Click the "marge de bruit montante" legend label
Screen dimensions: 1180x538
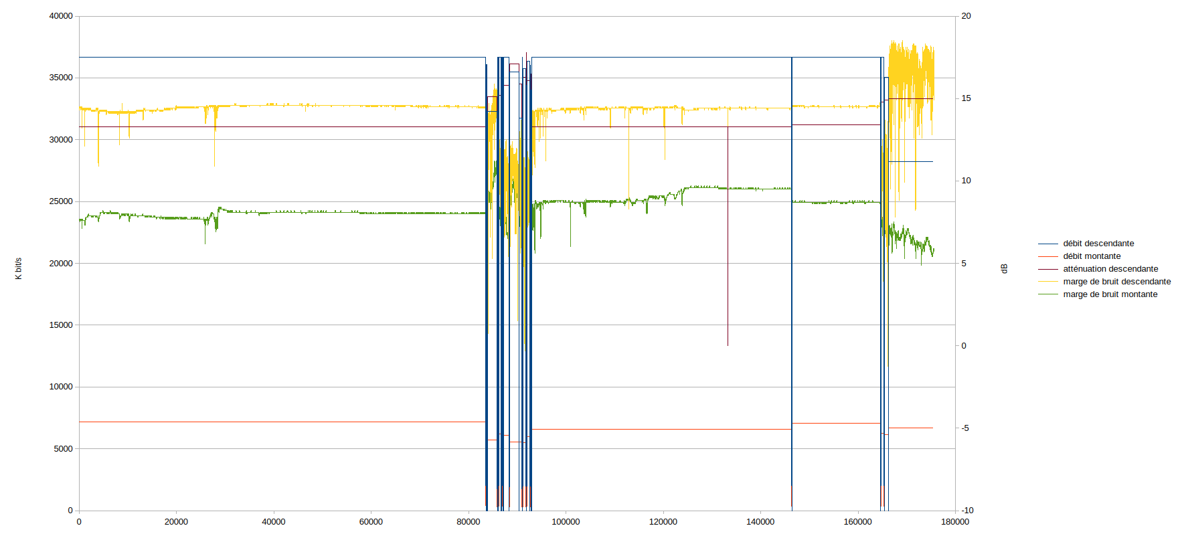[x=1110, y=294]
